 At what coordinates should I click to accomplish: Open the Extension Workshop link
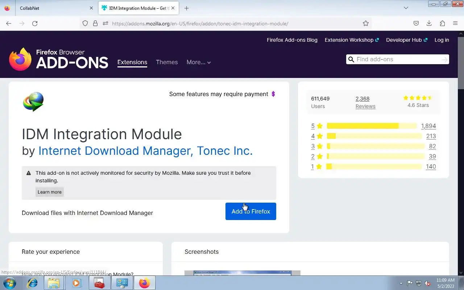tap(352, 40)
